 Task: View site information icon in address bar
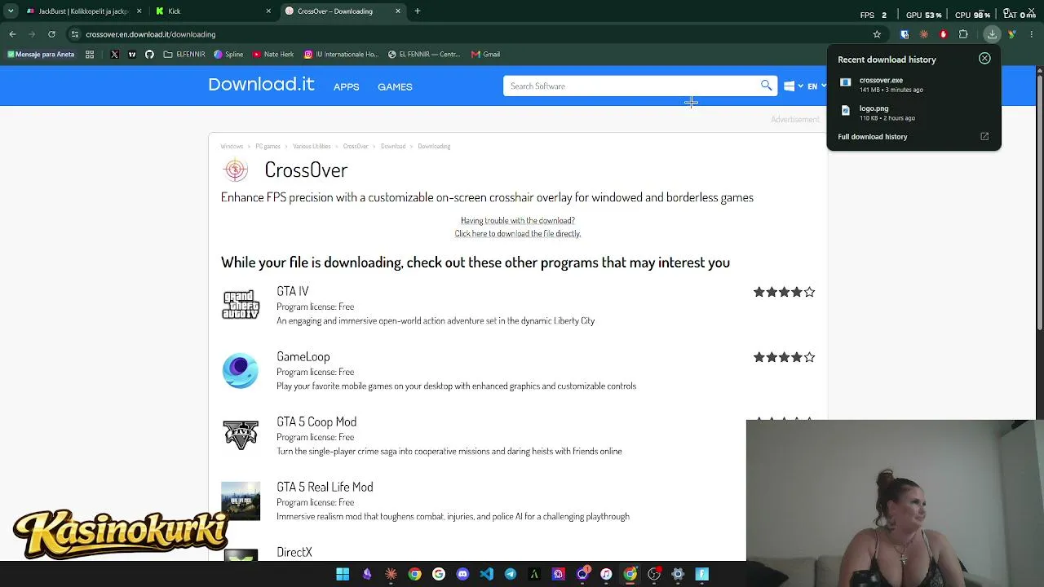point(74,34)
